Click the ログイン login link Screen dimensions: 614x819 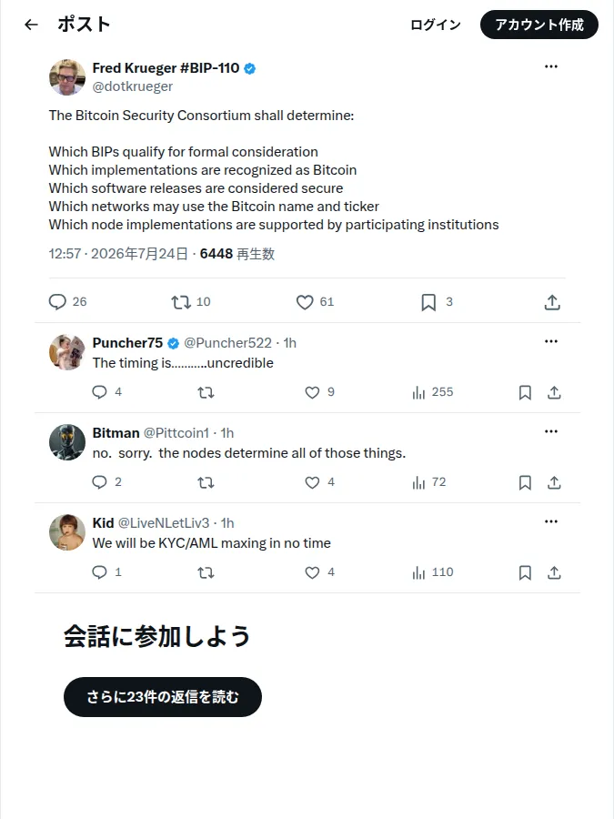(x=436, y=25)
